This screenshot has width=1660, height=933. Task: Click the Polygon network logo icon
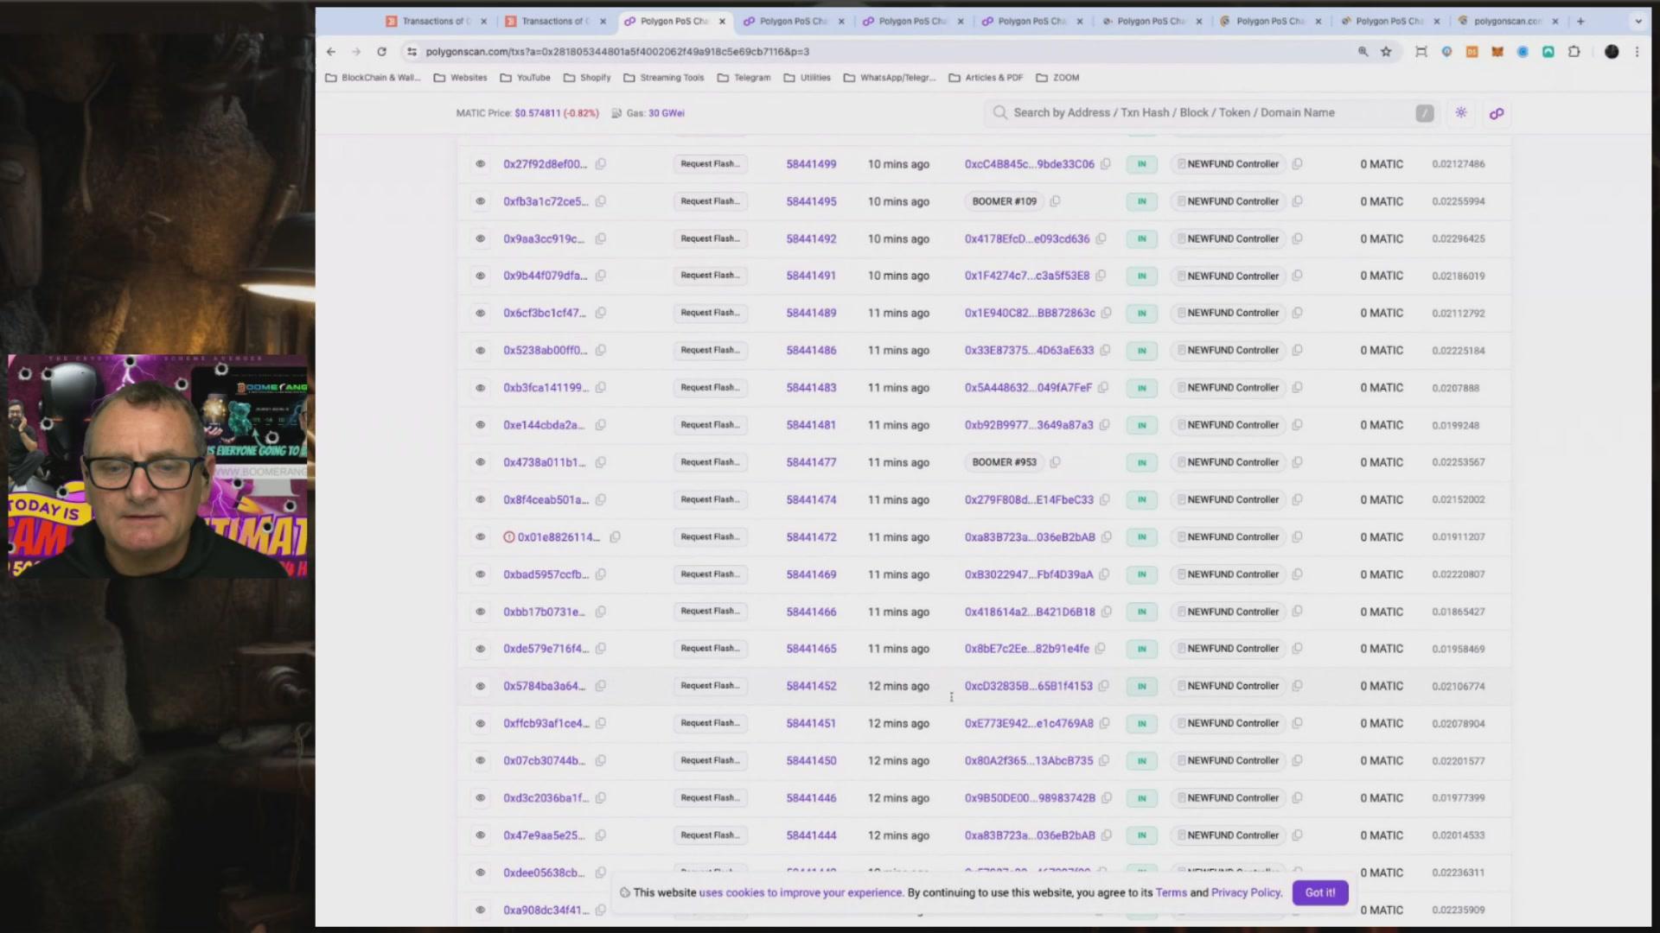[x=1497, y=113]
